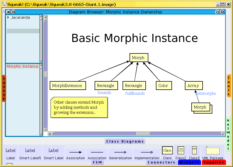Close the Diagram Browser with its X icon
233x167 pixels.
[9, 12]
